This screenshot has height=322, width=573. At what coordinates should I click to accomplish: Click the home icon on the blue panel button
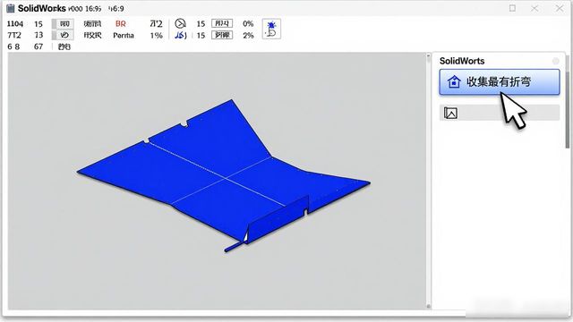pos(454,81)
